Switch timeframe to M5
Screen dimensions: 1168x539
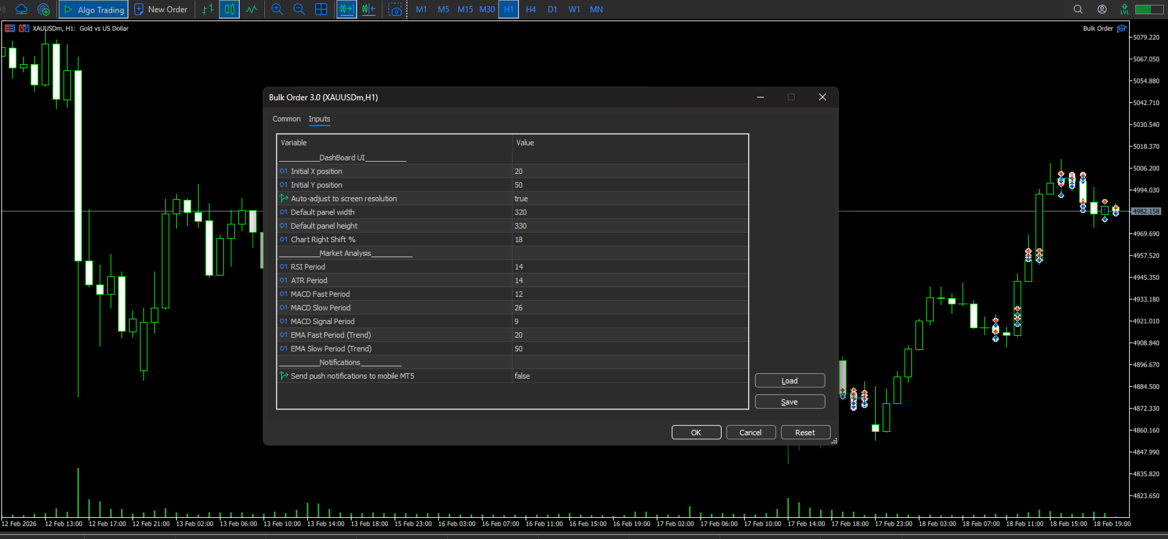(x=443, y=10)
